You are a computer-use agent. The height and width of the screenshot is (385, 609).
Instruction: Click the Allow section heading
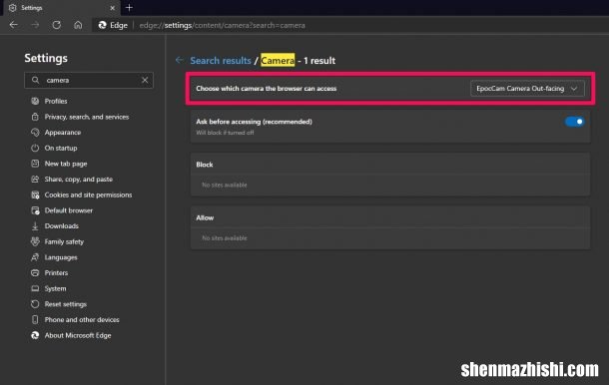[x=205, y=217]
